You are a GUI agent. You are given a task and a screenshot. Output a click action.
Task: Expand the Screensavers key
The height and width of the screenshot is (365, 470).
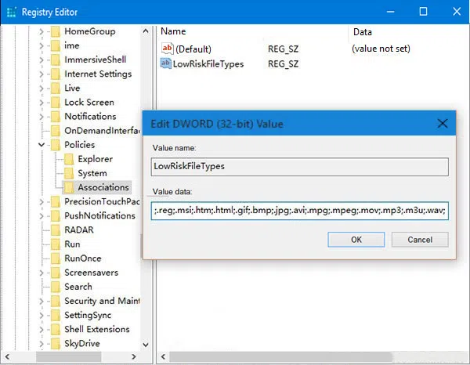pyautogui.click(x=42, y=273)
